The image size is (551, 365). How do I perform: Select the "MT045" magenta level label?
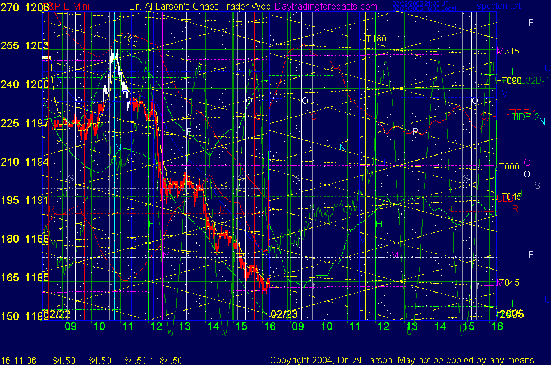pyautogui.click(x=508, y=282)
